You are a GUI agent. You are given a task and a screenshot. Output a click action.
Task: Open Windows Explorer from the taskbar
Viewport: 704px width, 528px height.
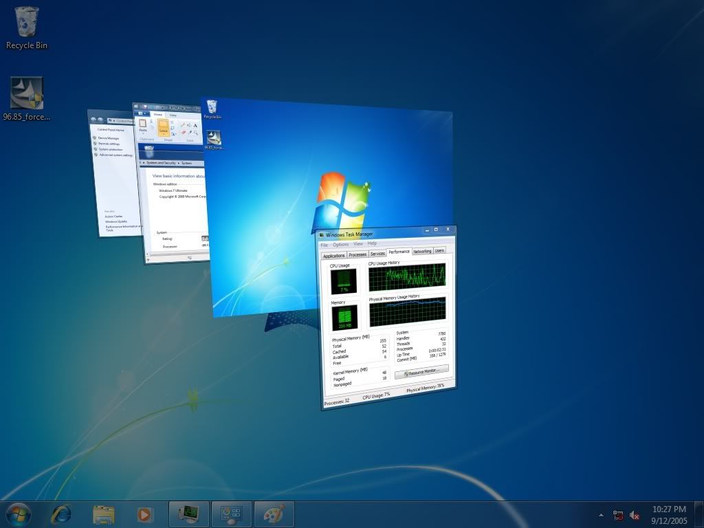click(x=104, y=513)
